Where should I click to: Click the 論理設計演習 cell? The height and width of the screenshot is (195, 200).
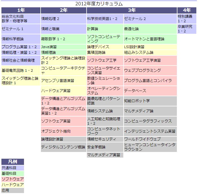coord(63,139)
